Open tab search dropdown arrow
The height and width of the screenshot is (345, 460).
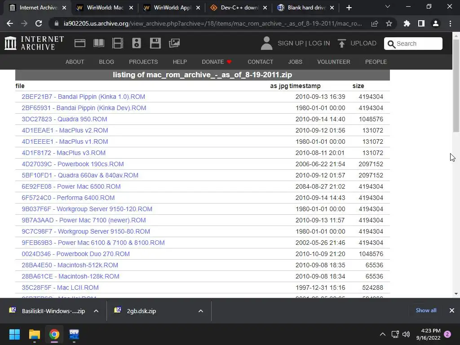pos(388,6)
